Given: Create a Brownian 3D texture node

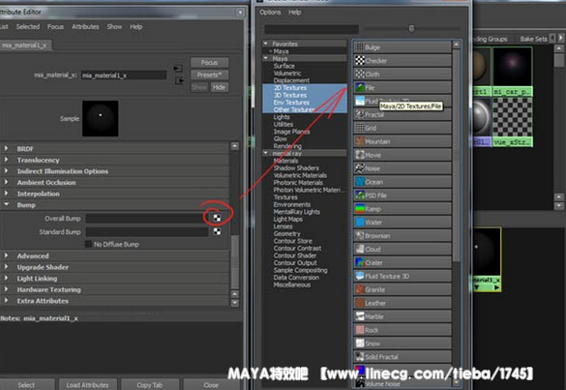Looking at the screenshot, I should pos(402,236).
